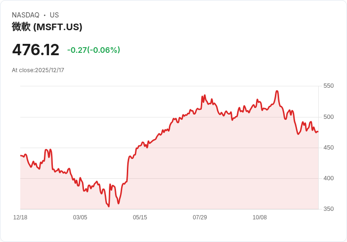
Task: Click the 400 y-axis price label
Action: 329,178
